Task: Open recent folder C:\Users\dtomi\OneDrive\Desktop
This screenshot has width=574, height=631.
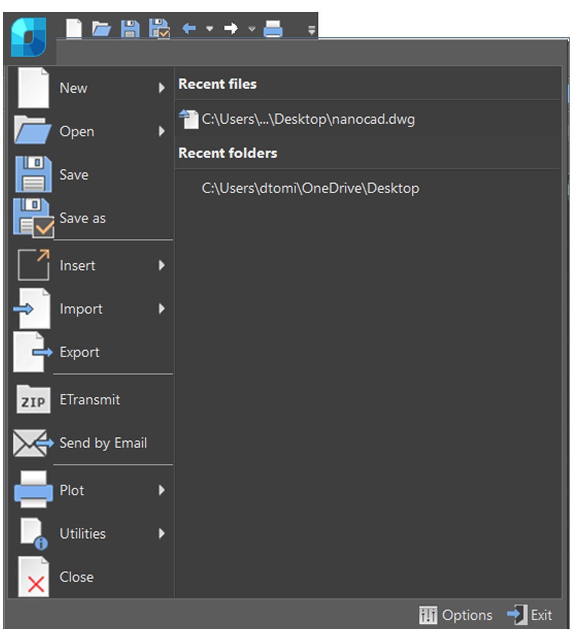Action: [x=367, y=188]
